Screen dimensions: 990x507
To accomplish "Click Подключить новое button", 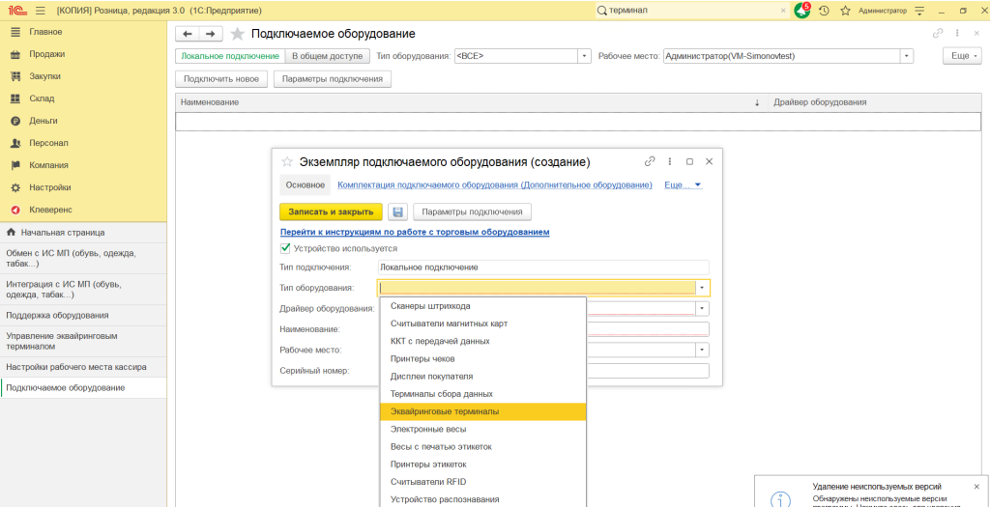I will coord(221,79).
